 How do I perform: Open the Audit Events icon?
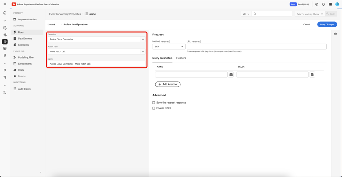pos(15,89)
